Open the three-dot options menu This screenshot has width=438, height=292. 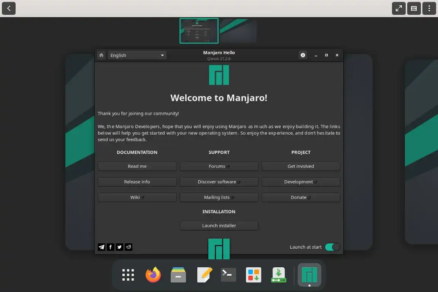click(429, 8)
